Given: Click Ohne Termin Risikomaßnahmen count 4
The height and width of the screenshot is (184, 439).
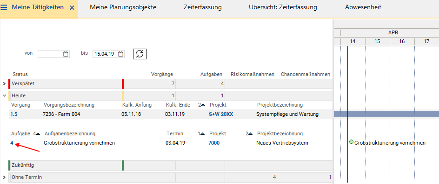Looking at the screenshot, I should click(274, 177).
